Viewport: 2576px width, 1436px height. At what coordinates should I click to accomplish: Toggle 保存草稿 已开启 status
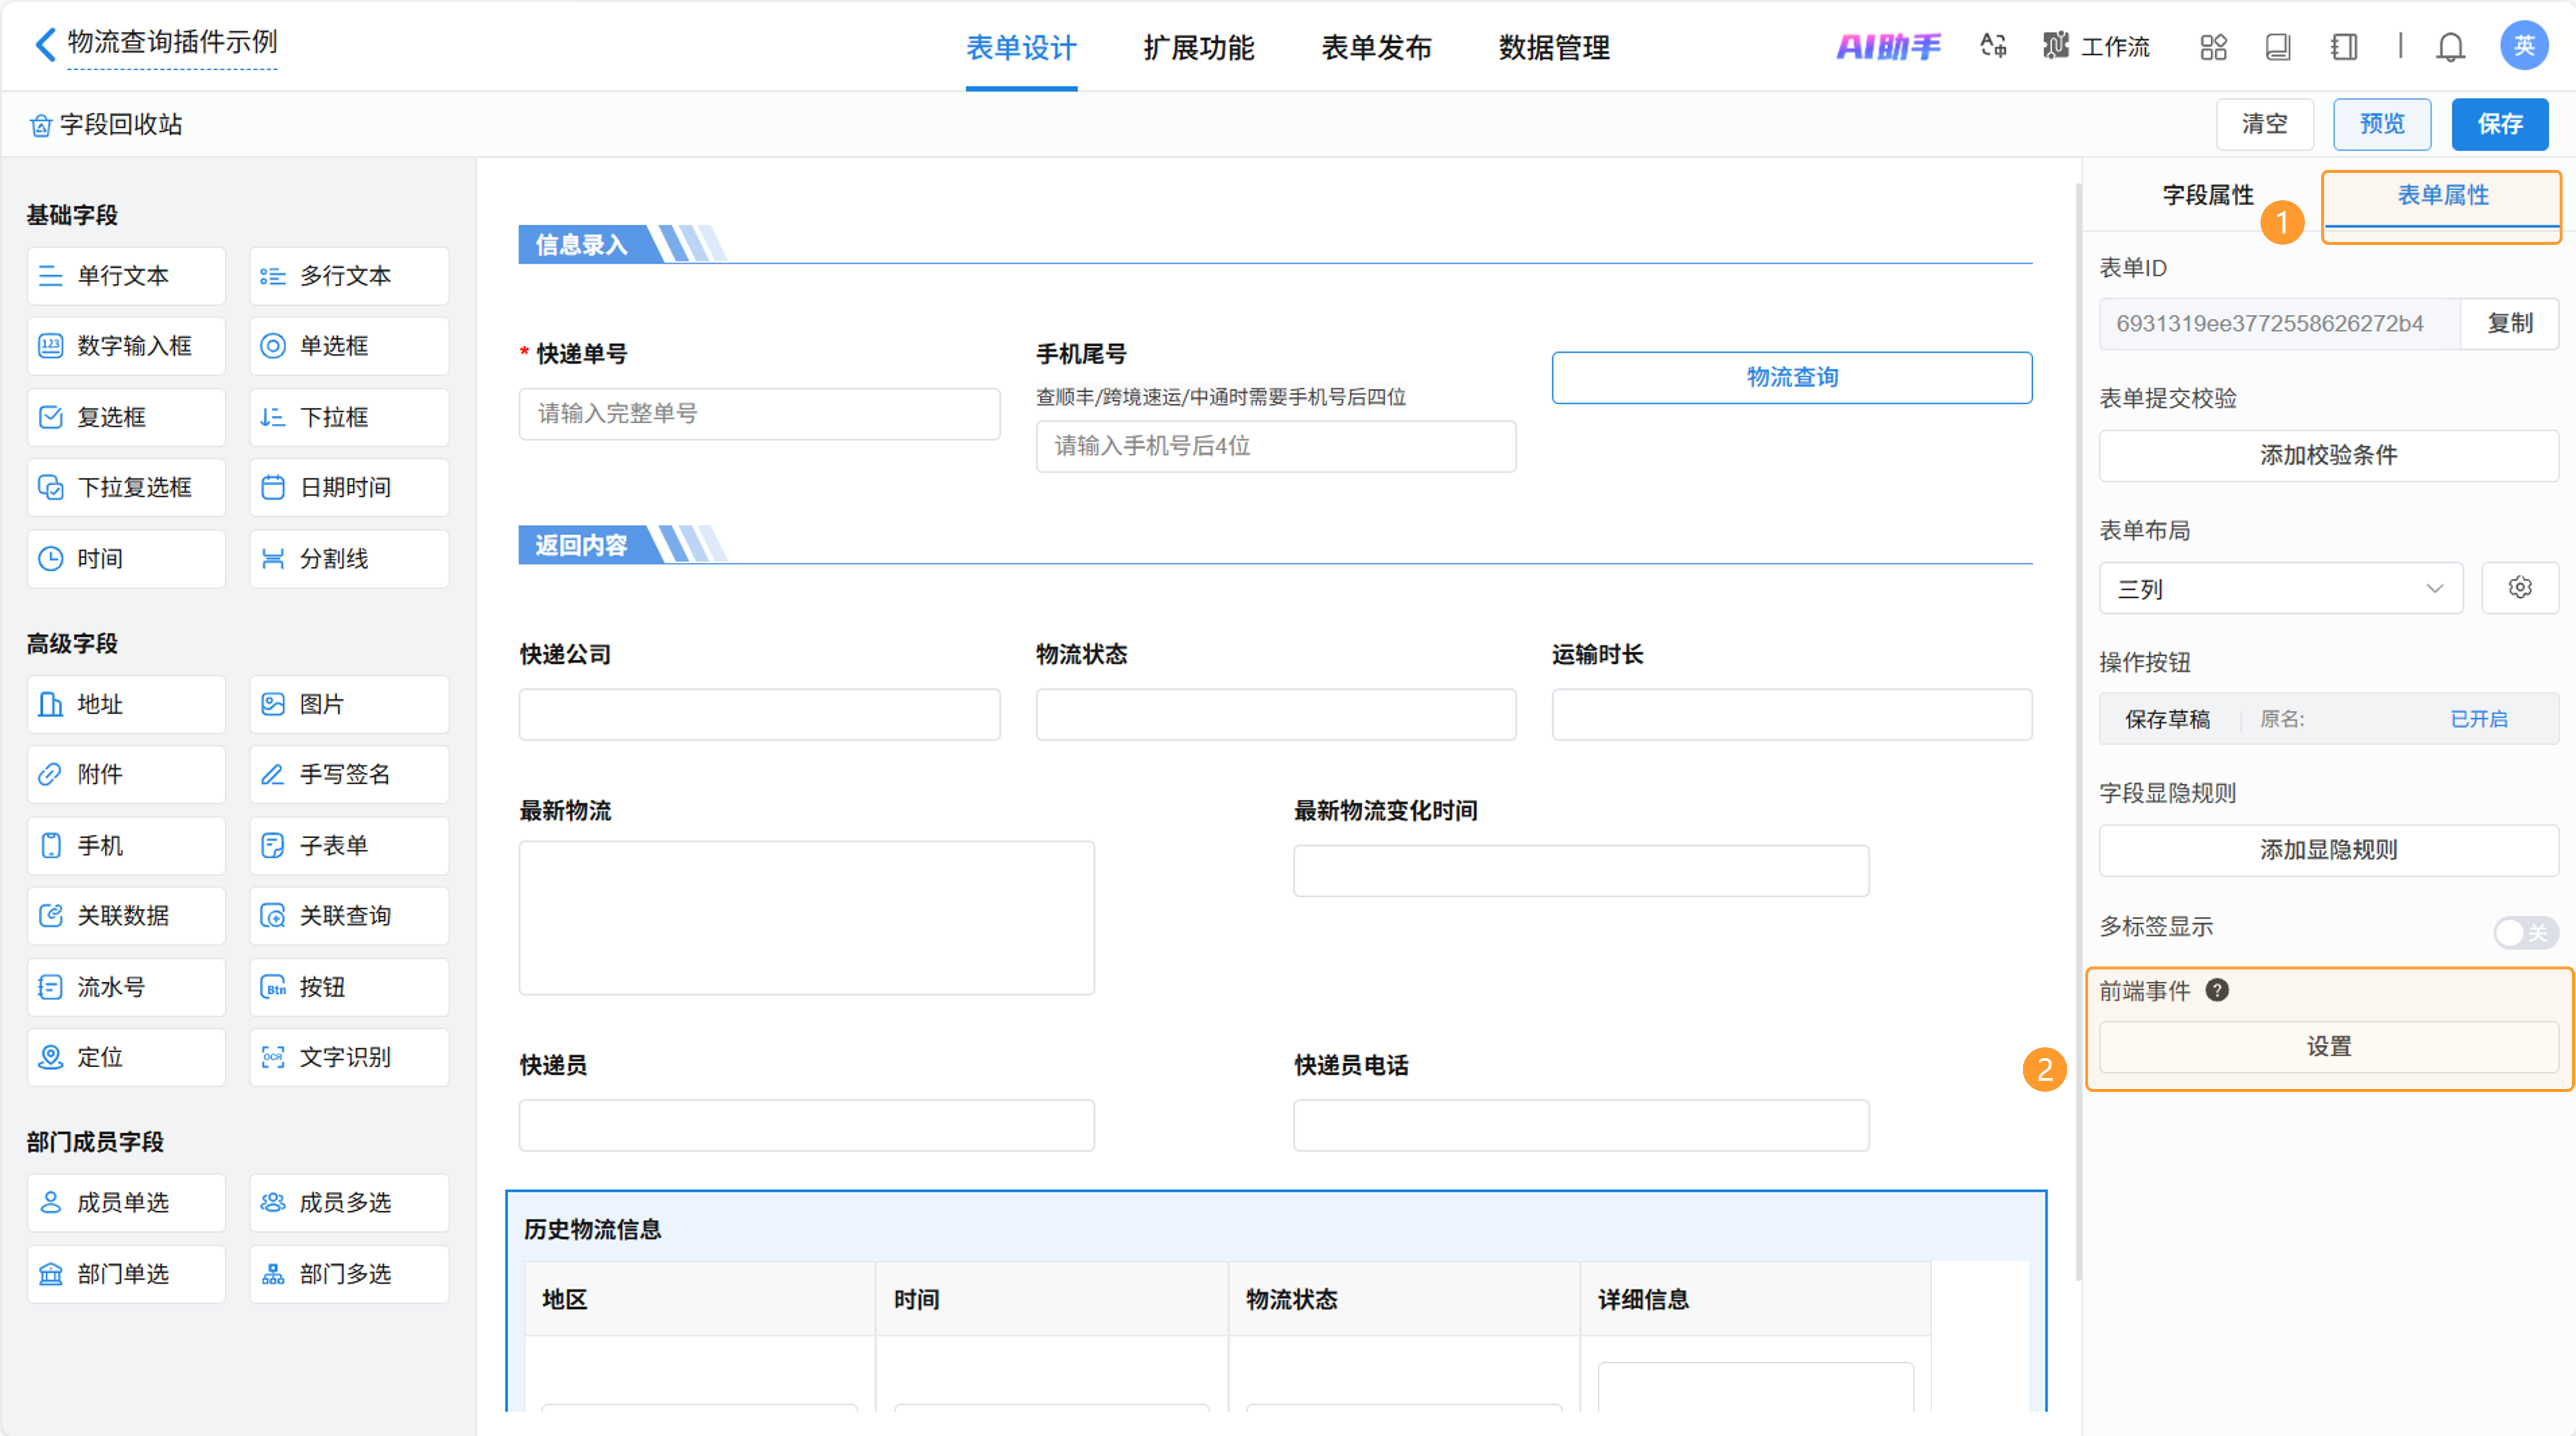click(2478, 719)
